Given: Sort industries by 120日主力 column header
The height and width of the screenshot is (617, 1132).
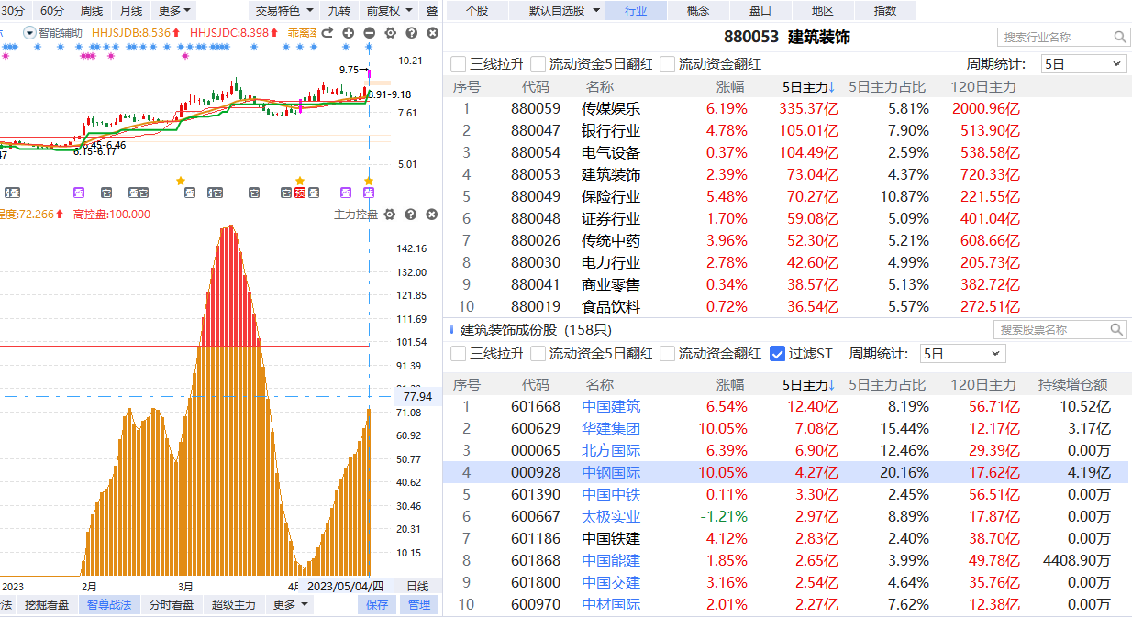Looking at the screenshot, I should pos(984,87).
